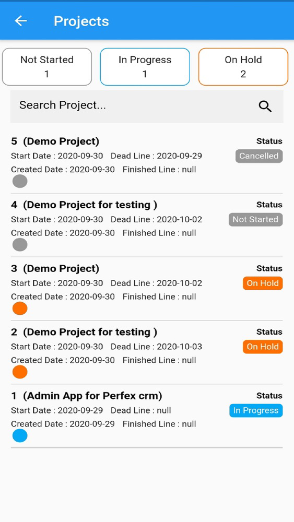Filter by On Hold projects
The image size is (294, 522).
[x=243, y=67]
